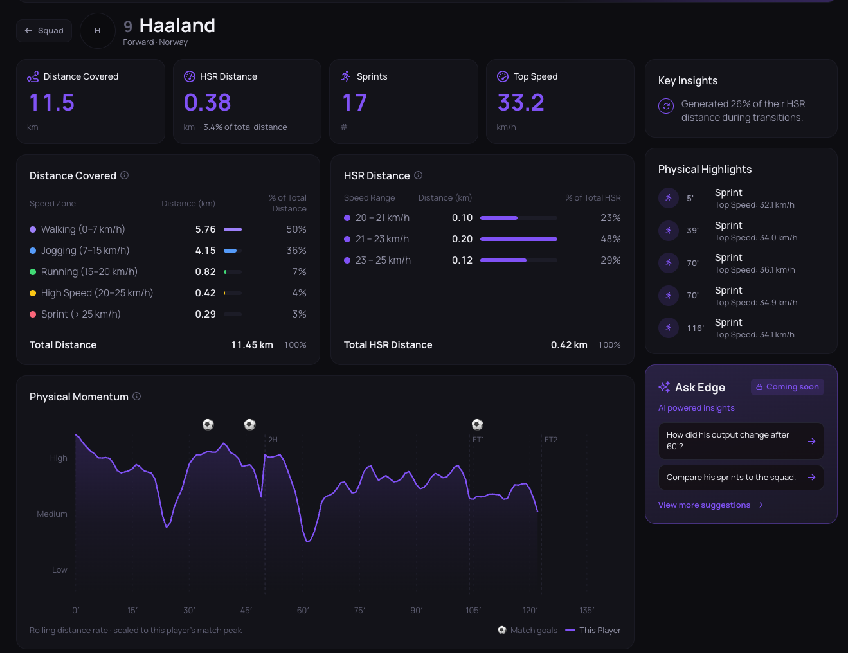
Task: Click the 20 – 21 km/h HSR progress bar
Action: [519, 218]
